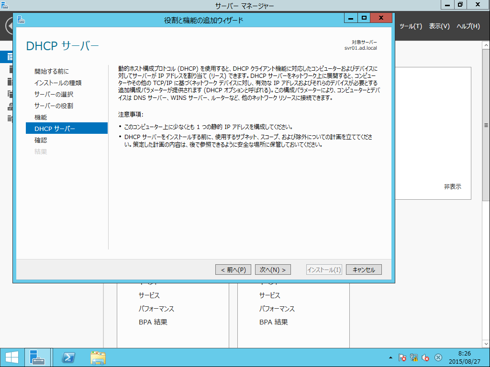Image resolution: width=490 pixels, height=367 pixels.
Task: Open ヘルプ(H) menu in Server Manager
Action: coord(468,26)
